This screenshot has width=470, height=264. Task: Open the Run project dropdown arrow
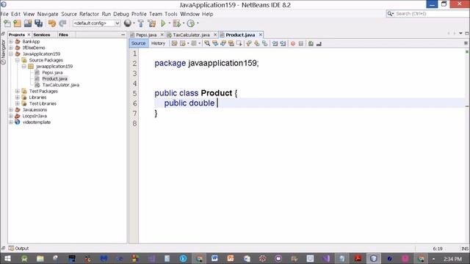tap(170, 23)
